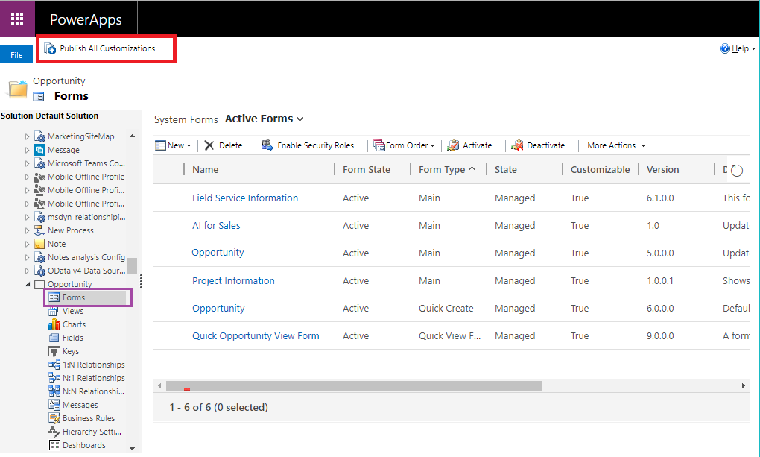
Task: Click the N:N Relationships icon
Action: pyautogui.click(x=54, y=391)
